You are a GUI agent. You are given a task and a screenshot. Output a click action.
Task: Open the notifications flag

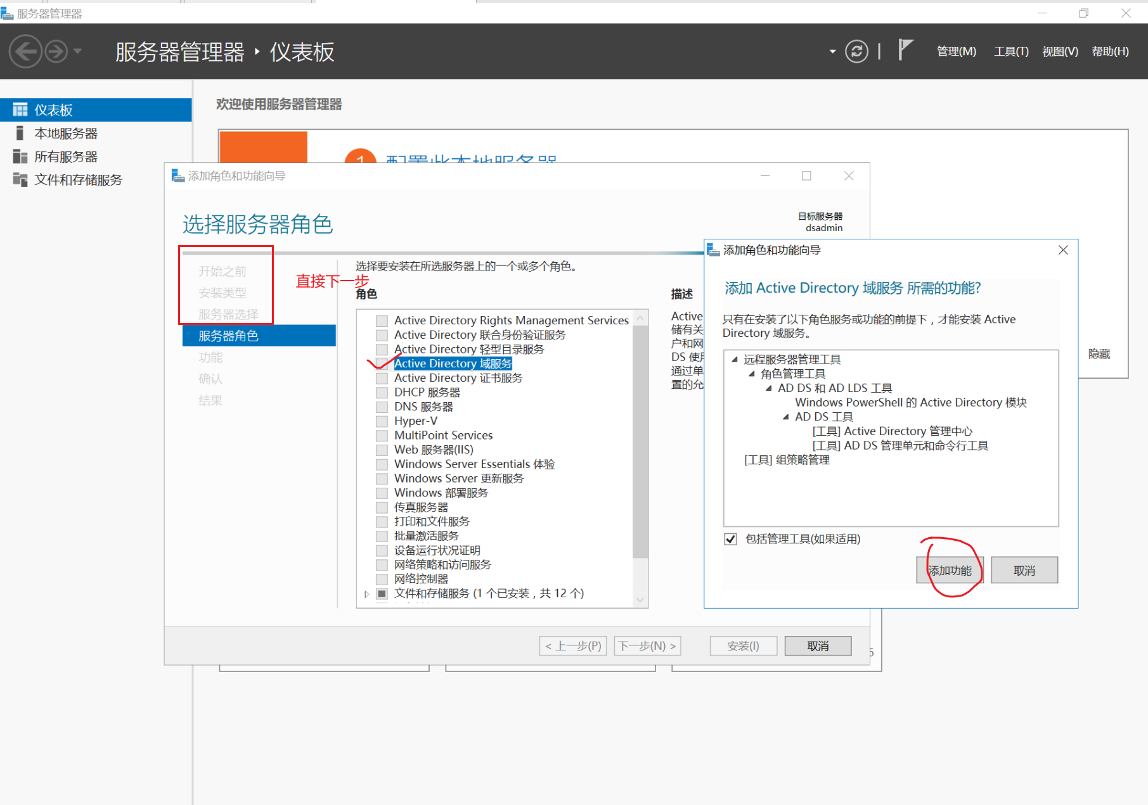click(905, 50)
